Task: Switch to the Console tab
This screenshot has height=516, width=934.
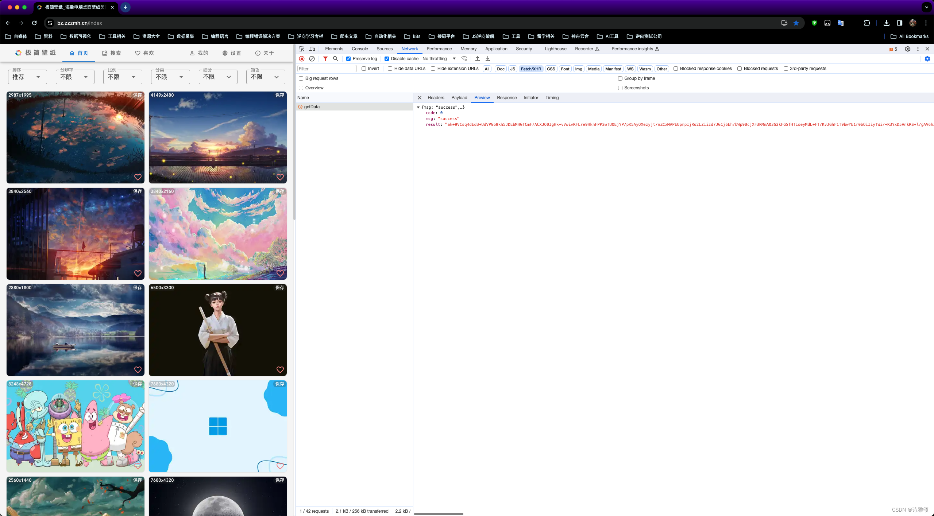Action: point(360,49)
